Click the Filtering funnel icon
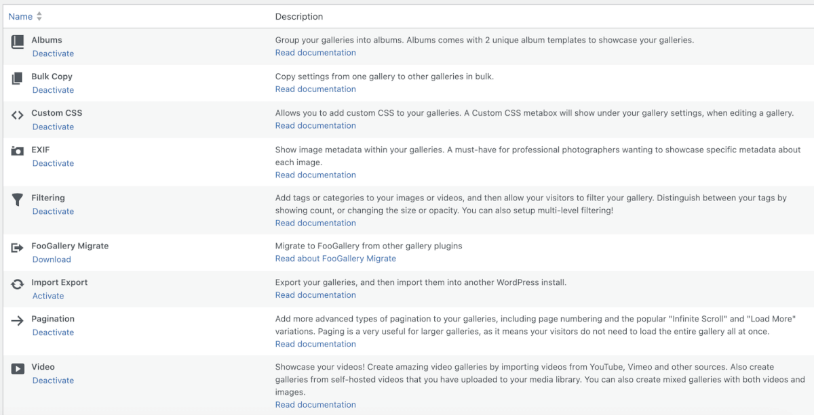 click(18, 200)
